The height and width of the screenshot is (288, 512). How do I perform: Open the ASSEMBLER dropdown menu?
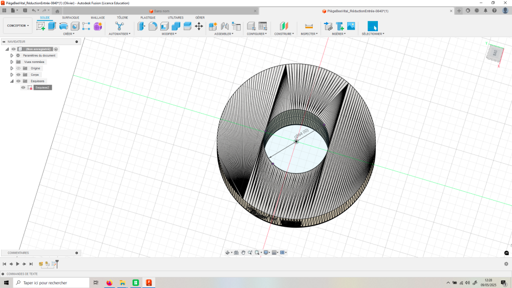tap(224, 34)
